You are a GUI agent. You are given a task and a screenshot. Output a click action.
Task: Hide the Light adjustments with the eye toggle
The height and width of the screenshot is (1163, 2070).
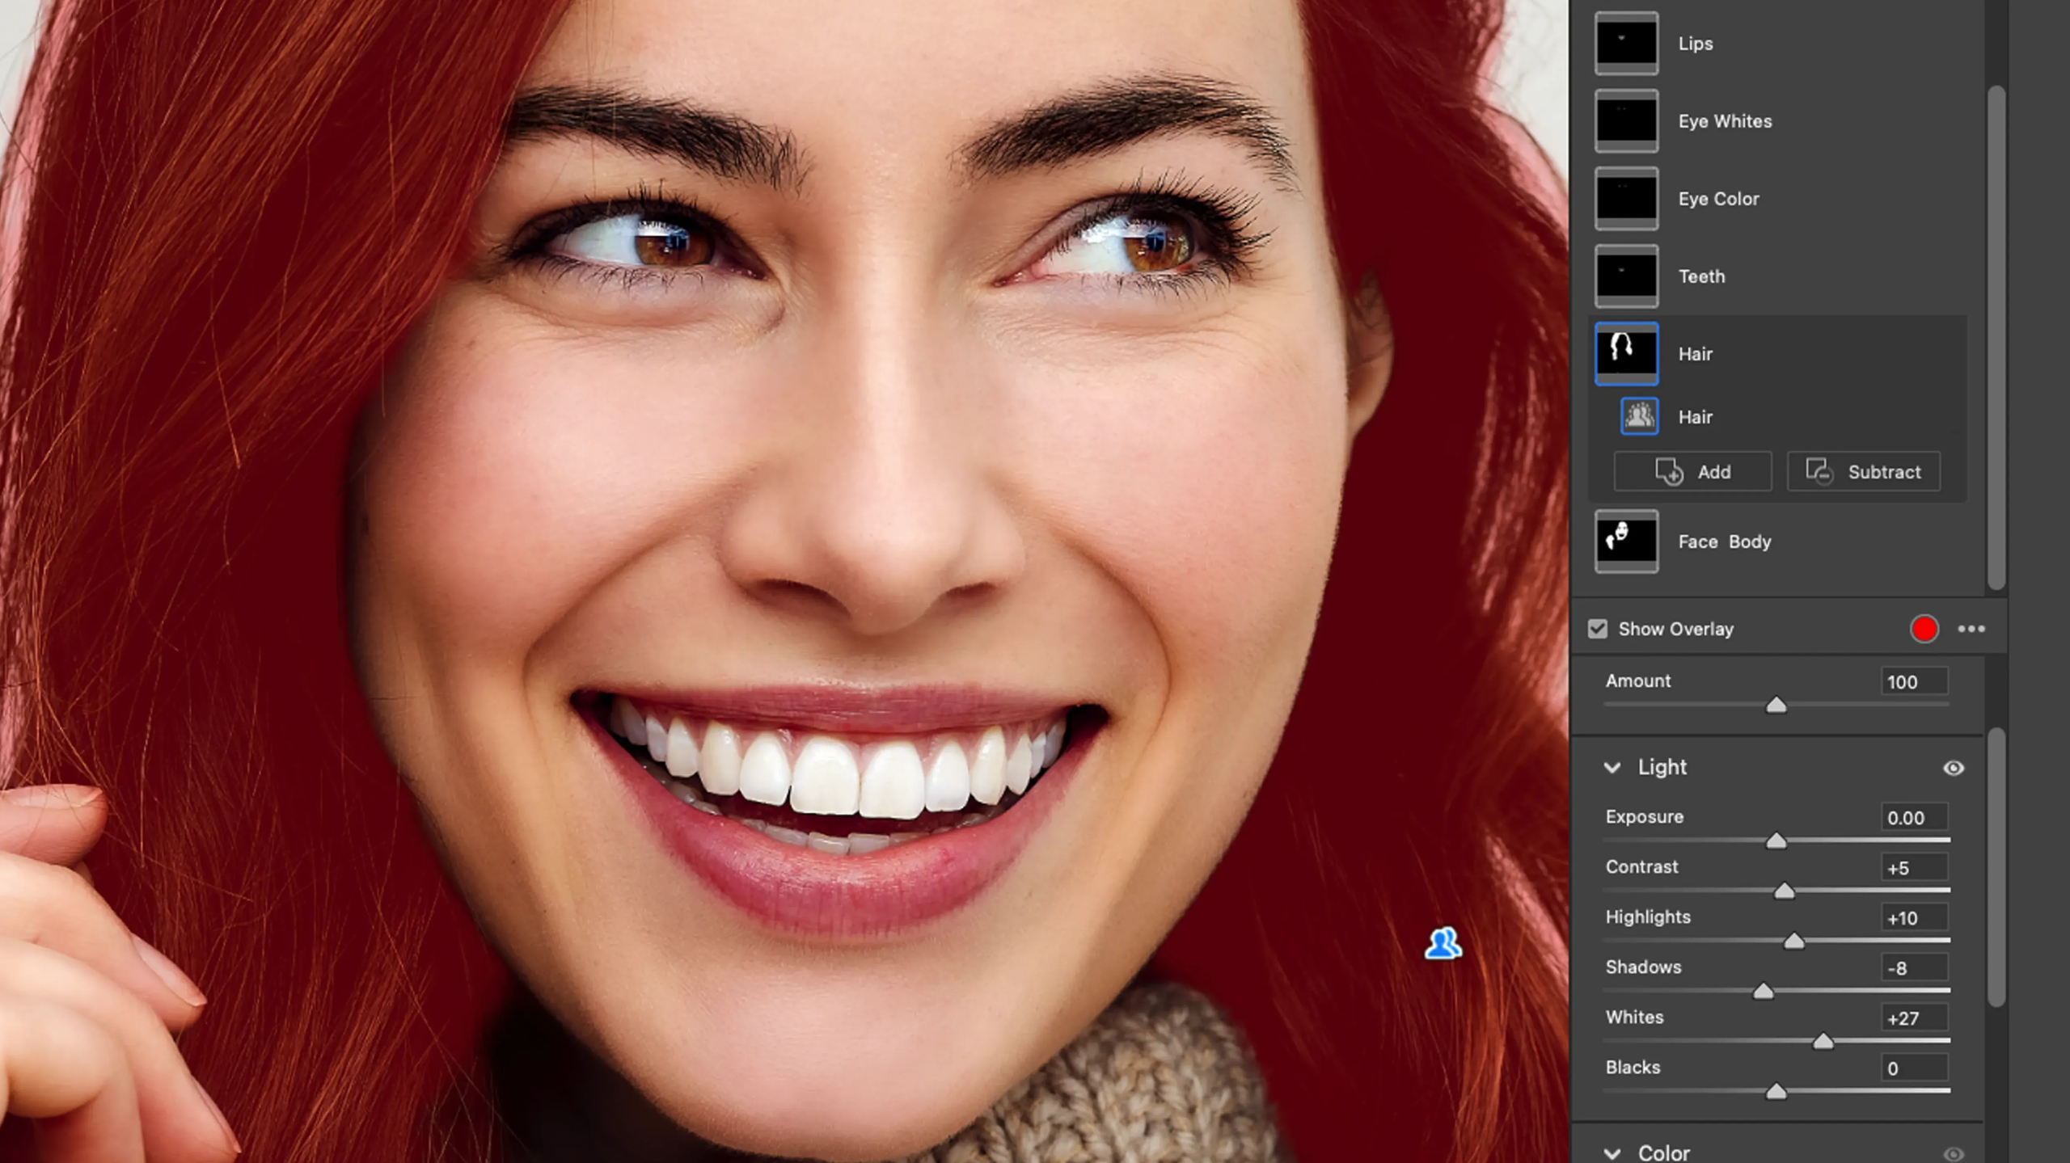1954,768
